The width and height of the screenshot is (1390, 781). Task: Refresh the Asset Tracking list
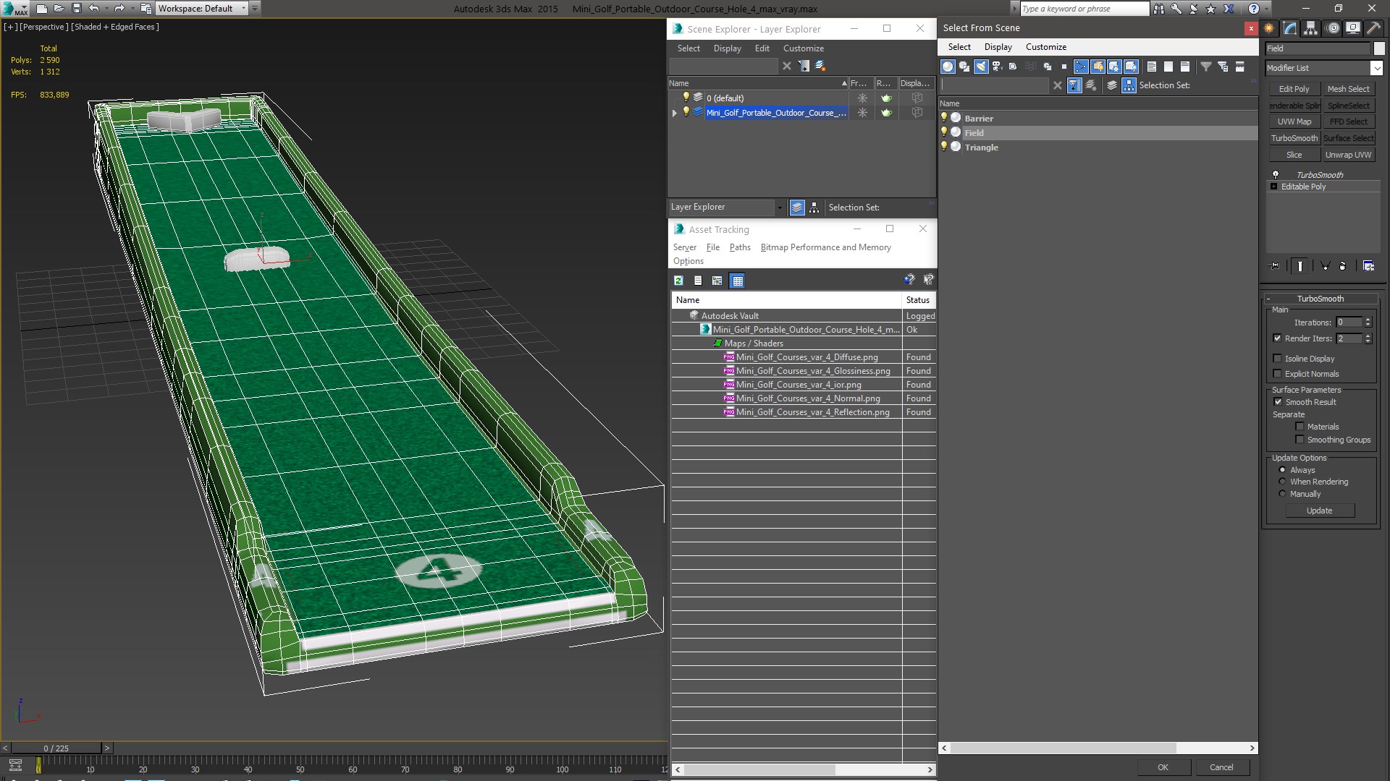(678, 281)
